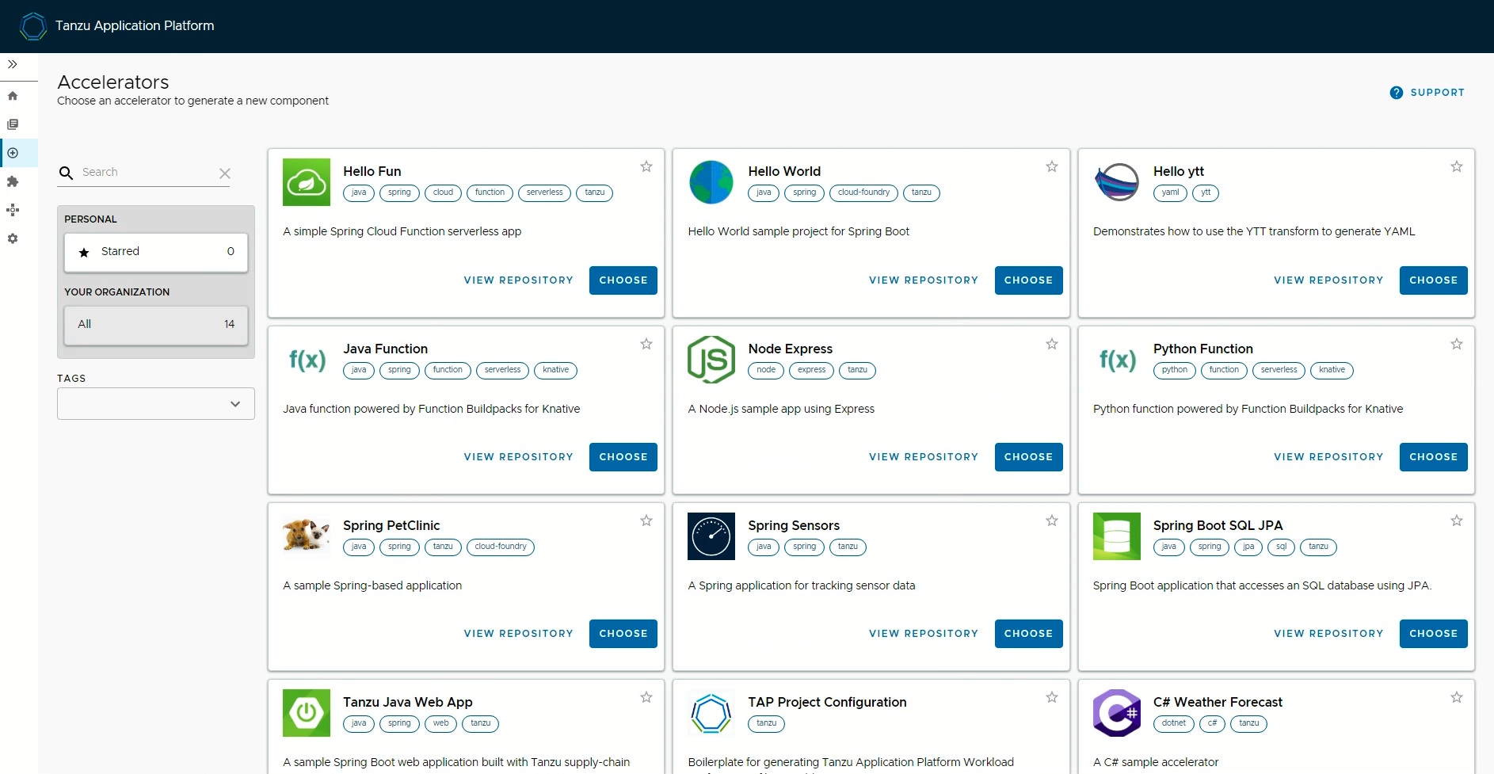Viewport: 1494px width, 774px height.
Task: Choose the Spring PetClinic accelerator
Action: [x=623, y=634]
